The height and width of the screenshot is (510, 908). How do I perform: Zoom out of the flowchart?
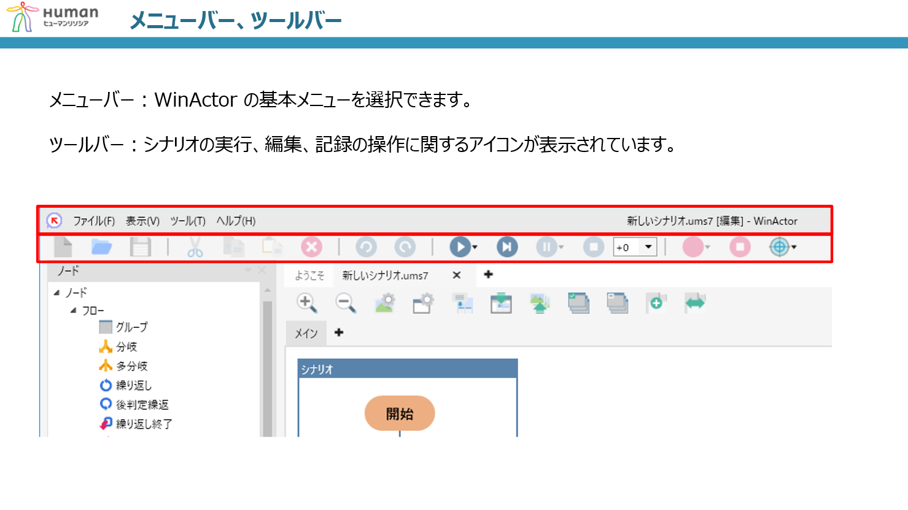[345, 303]
